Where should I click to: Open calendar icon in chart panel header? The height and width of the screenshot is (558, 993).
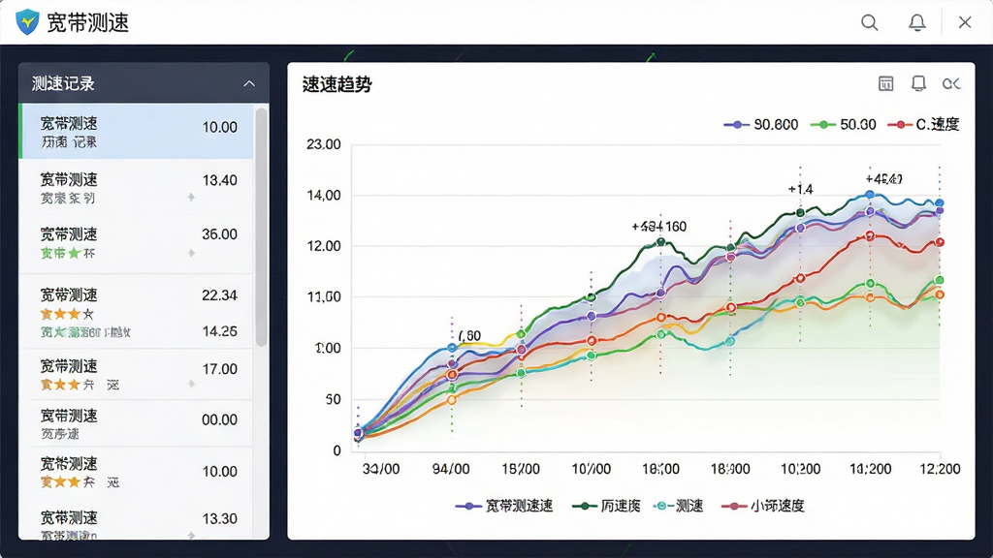[x=886, y=83]
